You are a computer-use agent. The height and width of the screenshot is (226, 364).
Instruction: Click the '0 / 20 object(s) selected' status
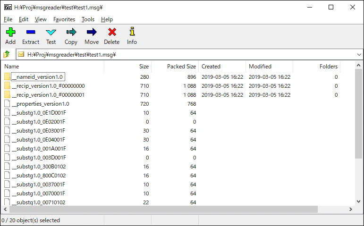click(31, 220)
